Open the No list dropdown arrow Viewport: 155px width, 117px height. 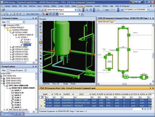click(x=79, y=14)
